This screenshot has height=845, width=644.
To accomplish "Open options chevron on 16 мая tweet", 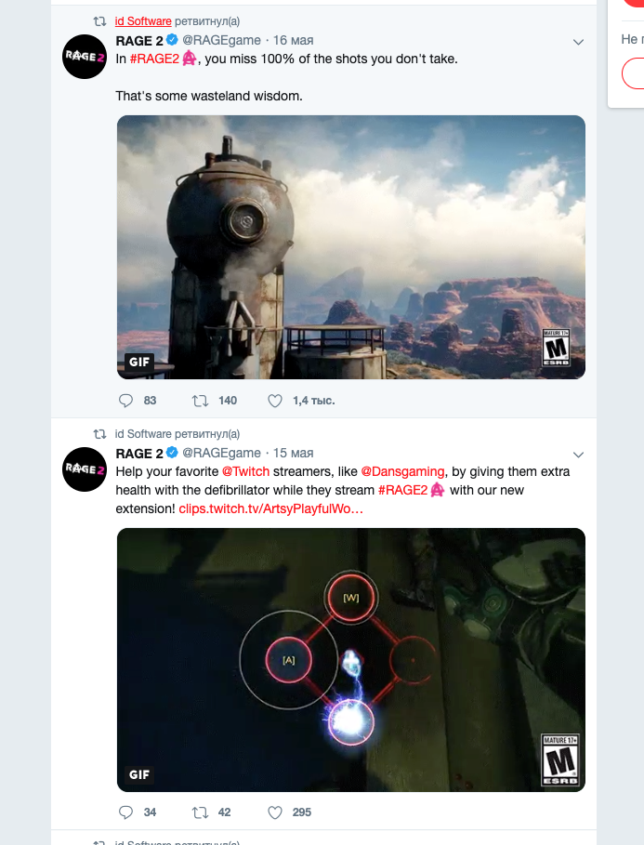I will click(577, 42).
